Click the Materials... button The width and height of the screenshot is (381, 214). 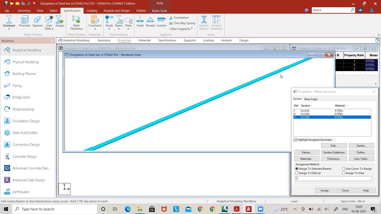[306, 159]
